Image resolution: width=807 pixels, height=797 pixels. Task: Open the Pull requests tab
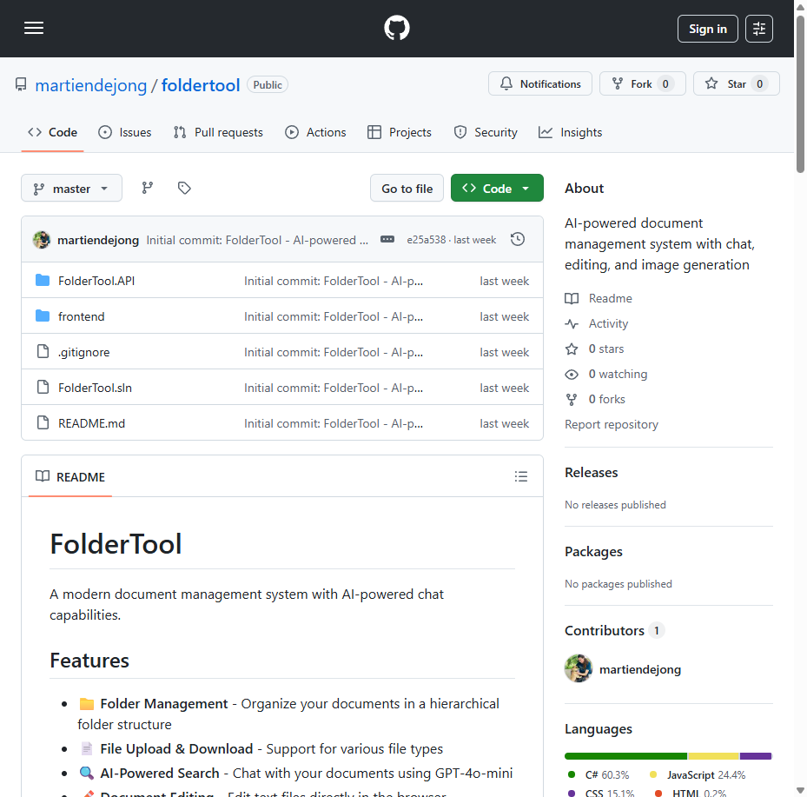point(218,132)
